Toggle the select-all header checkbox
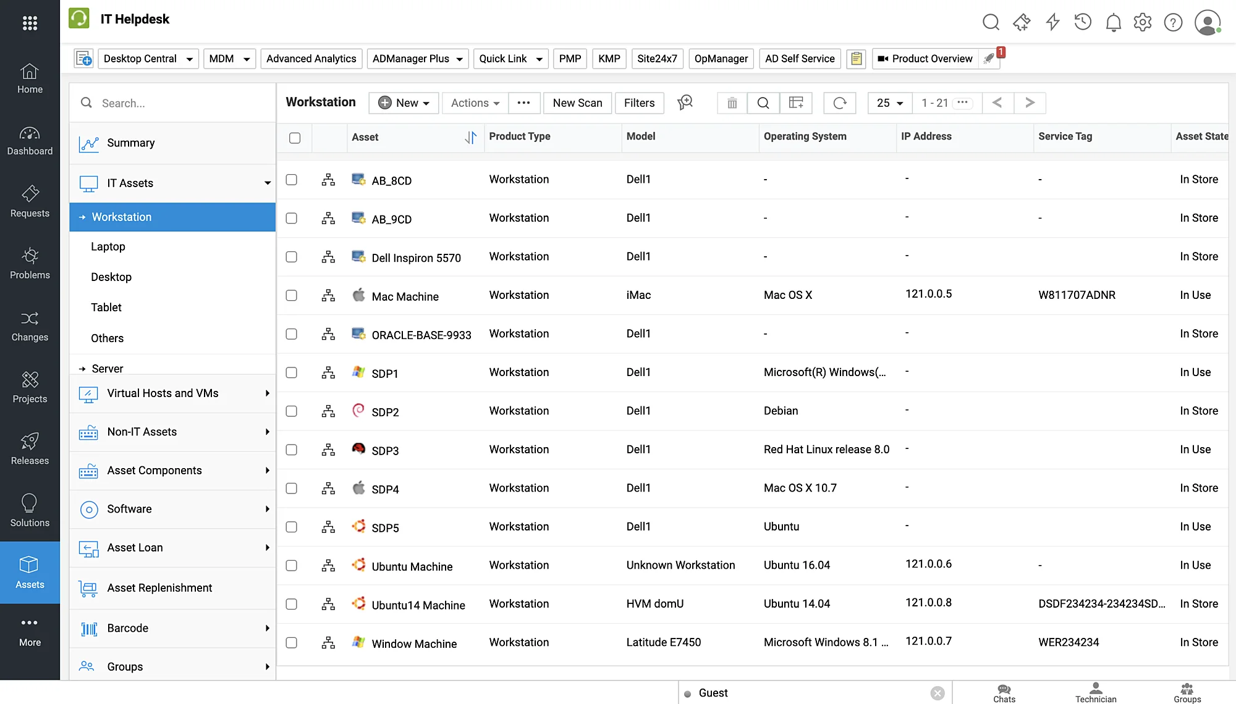Screen dimensions: 1236x704 point(295,138)
